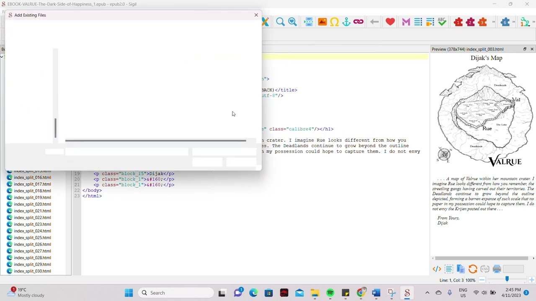Click the Insert Special Character omega icon

pyautogui.click(x=334, y=22)
